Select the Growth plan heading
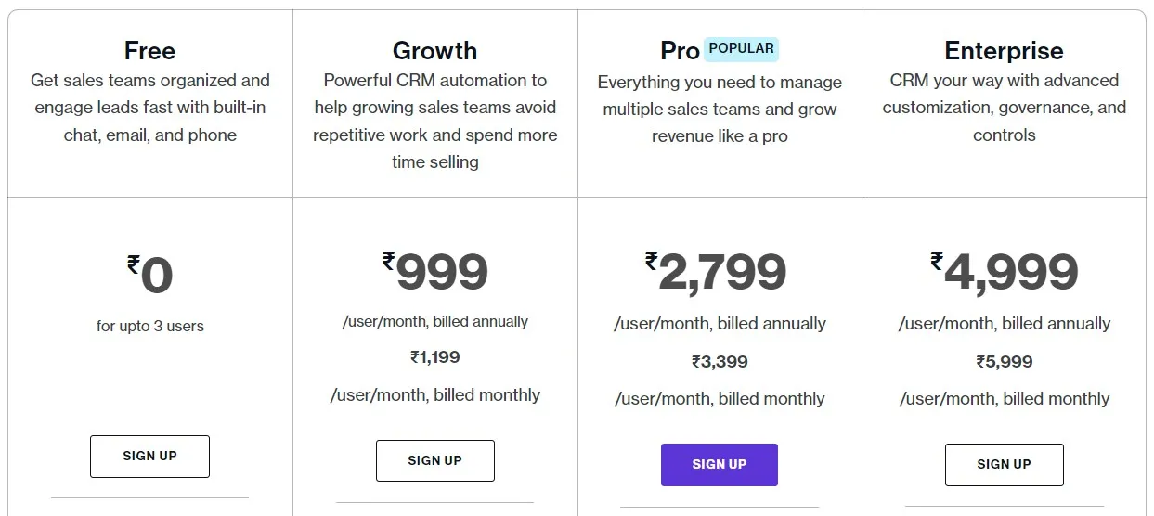 click(x=434, y=50)
